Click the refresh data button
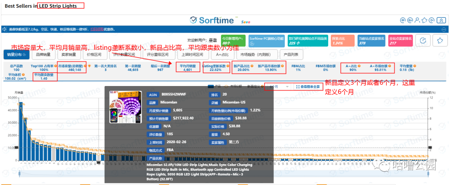This screenshot has width=451, height=185. [x=423, y=41]
